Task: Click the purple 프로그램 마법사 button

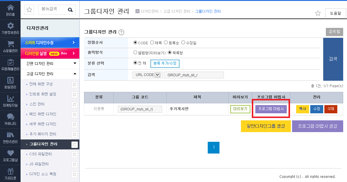Action: click(271, 109)
